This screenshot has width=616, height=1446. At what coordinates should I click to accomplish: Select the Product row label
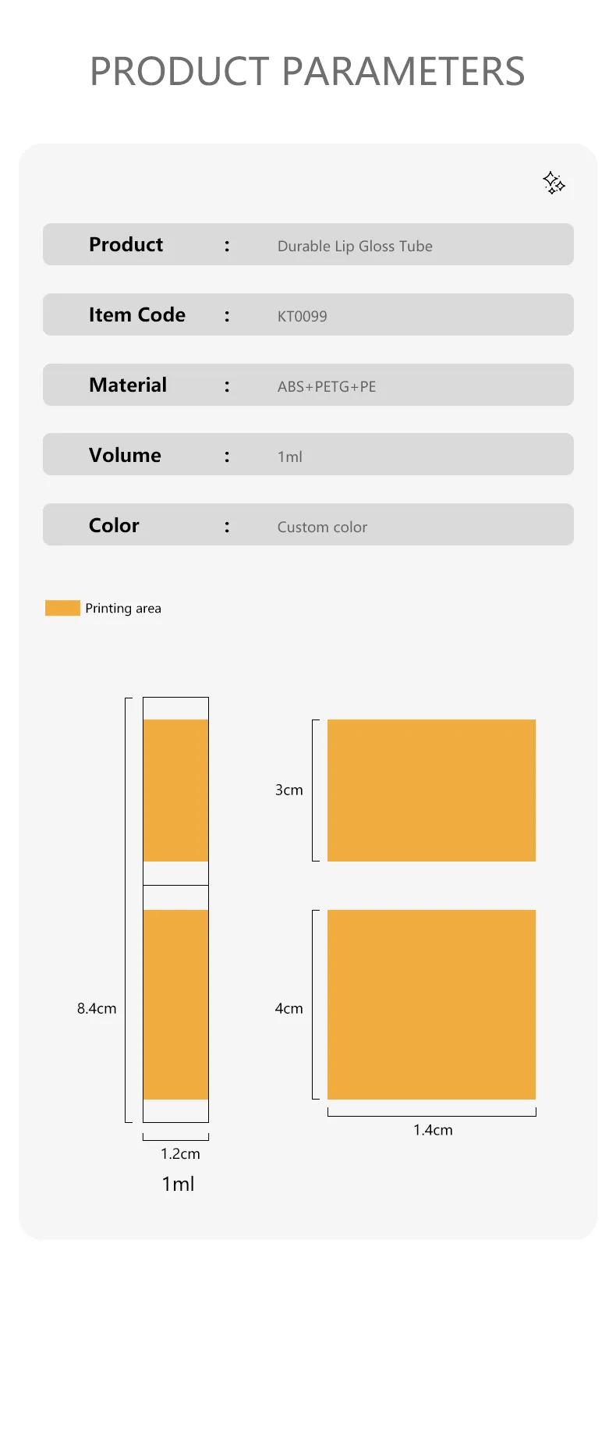(x=126, y=244)
